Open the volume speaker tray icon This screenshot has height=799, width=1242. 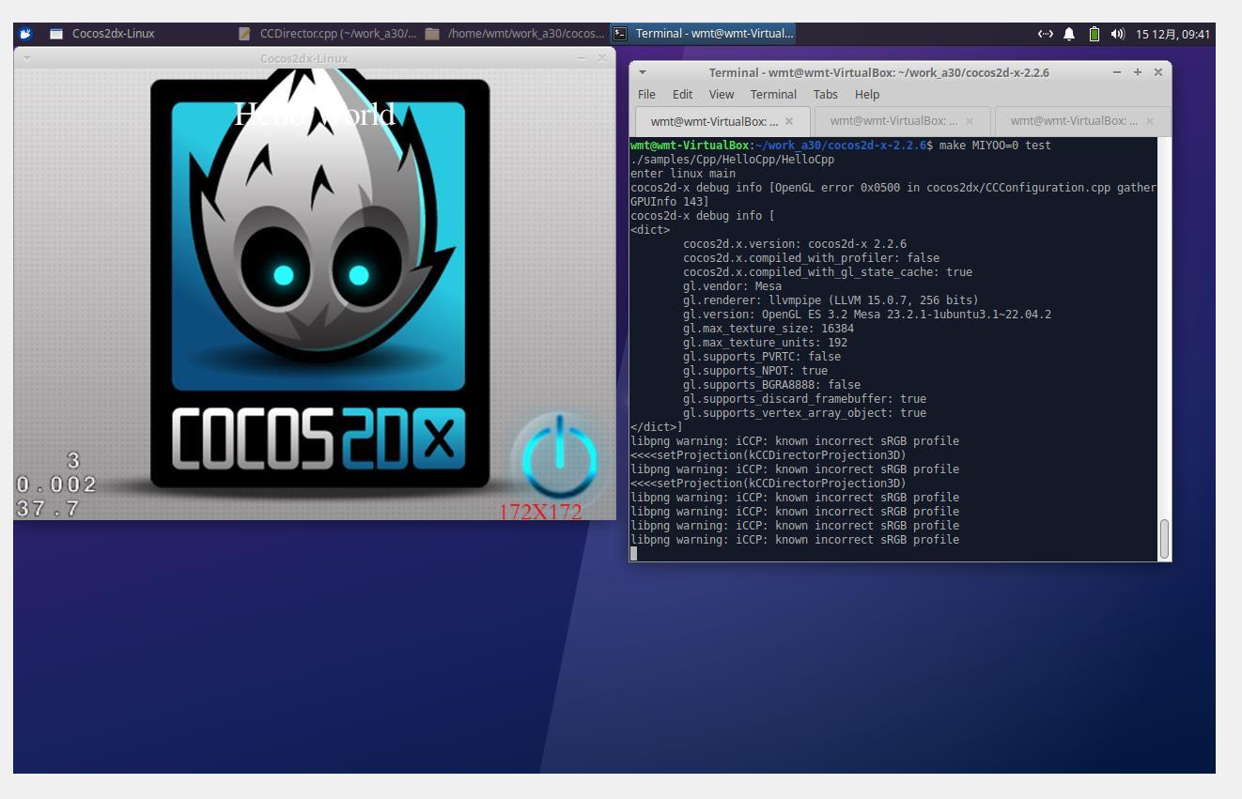pos(1117,34)
